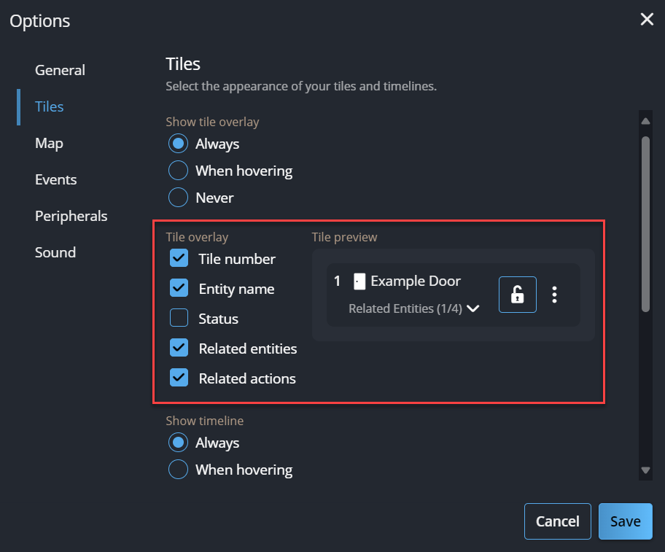Enable the Status checkbox

(x=179, y=319)
